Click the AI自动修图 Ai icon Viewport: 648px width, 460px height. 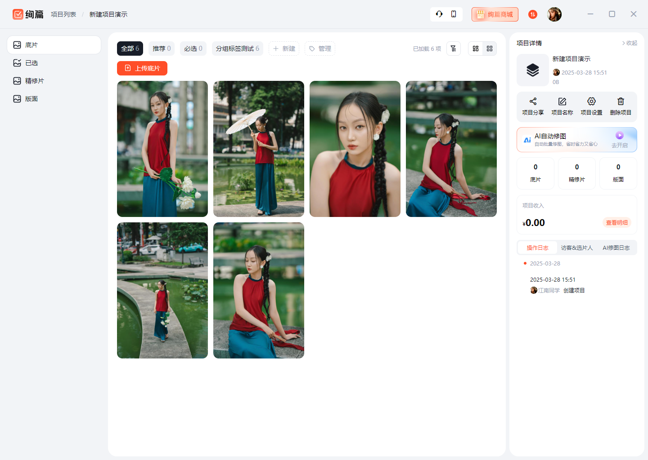pos(527,140)
